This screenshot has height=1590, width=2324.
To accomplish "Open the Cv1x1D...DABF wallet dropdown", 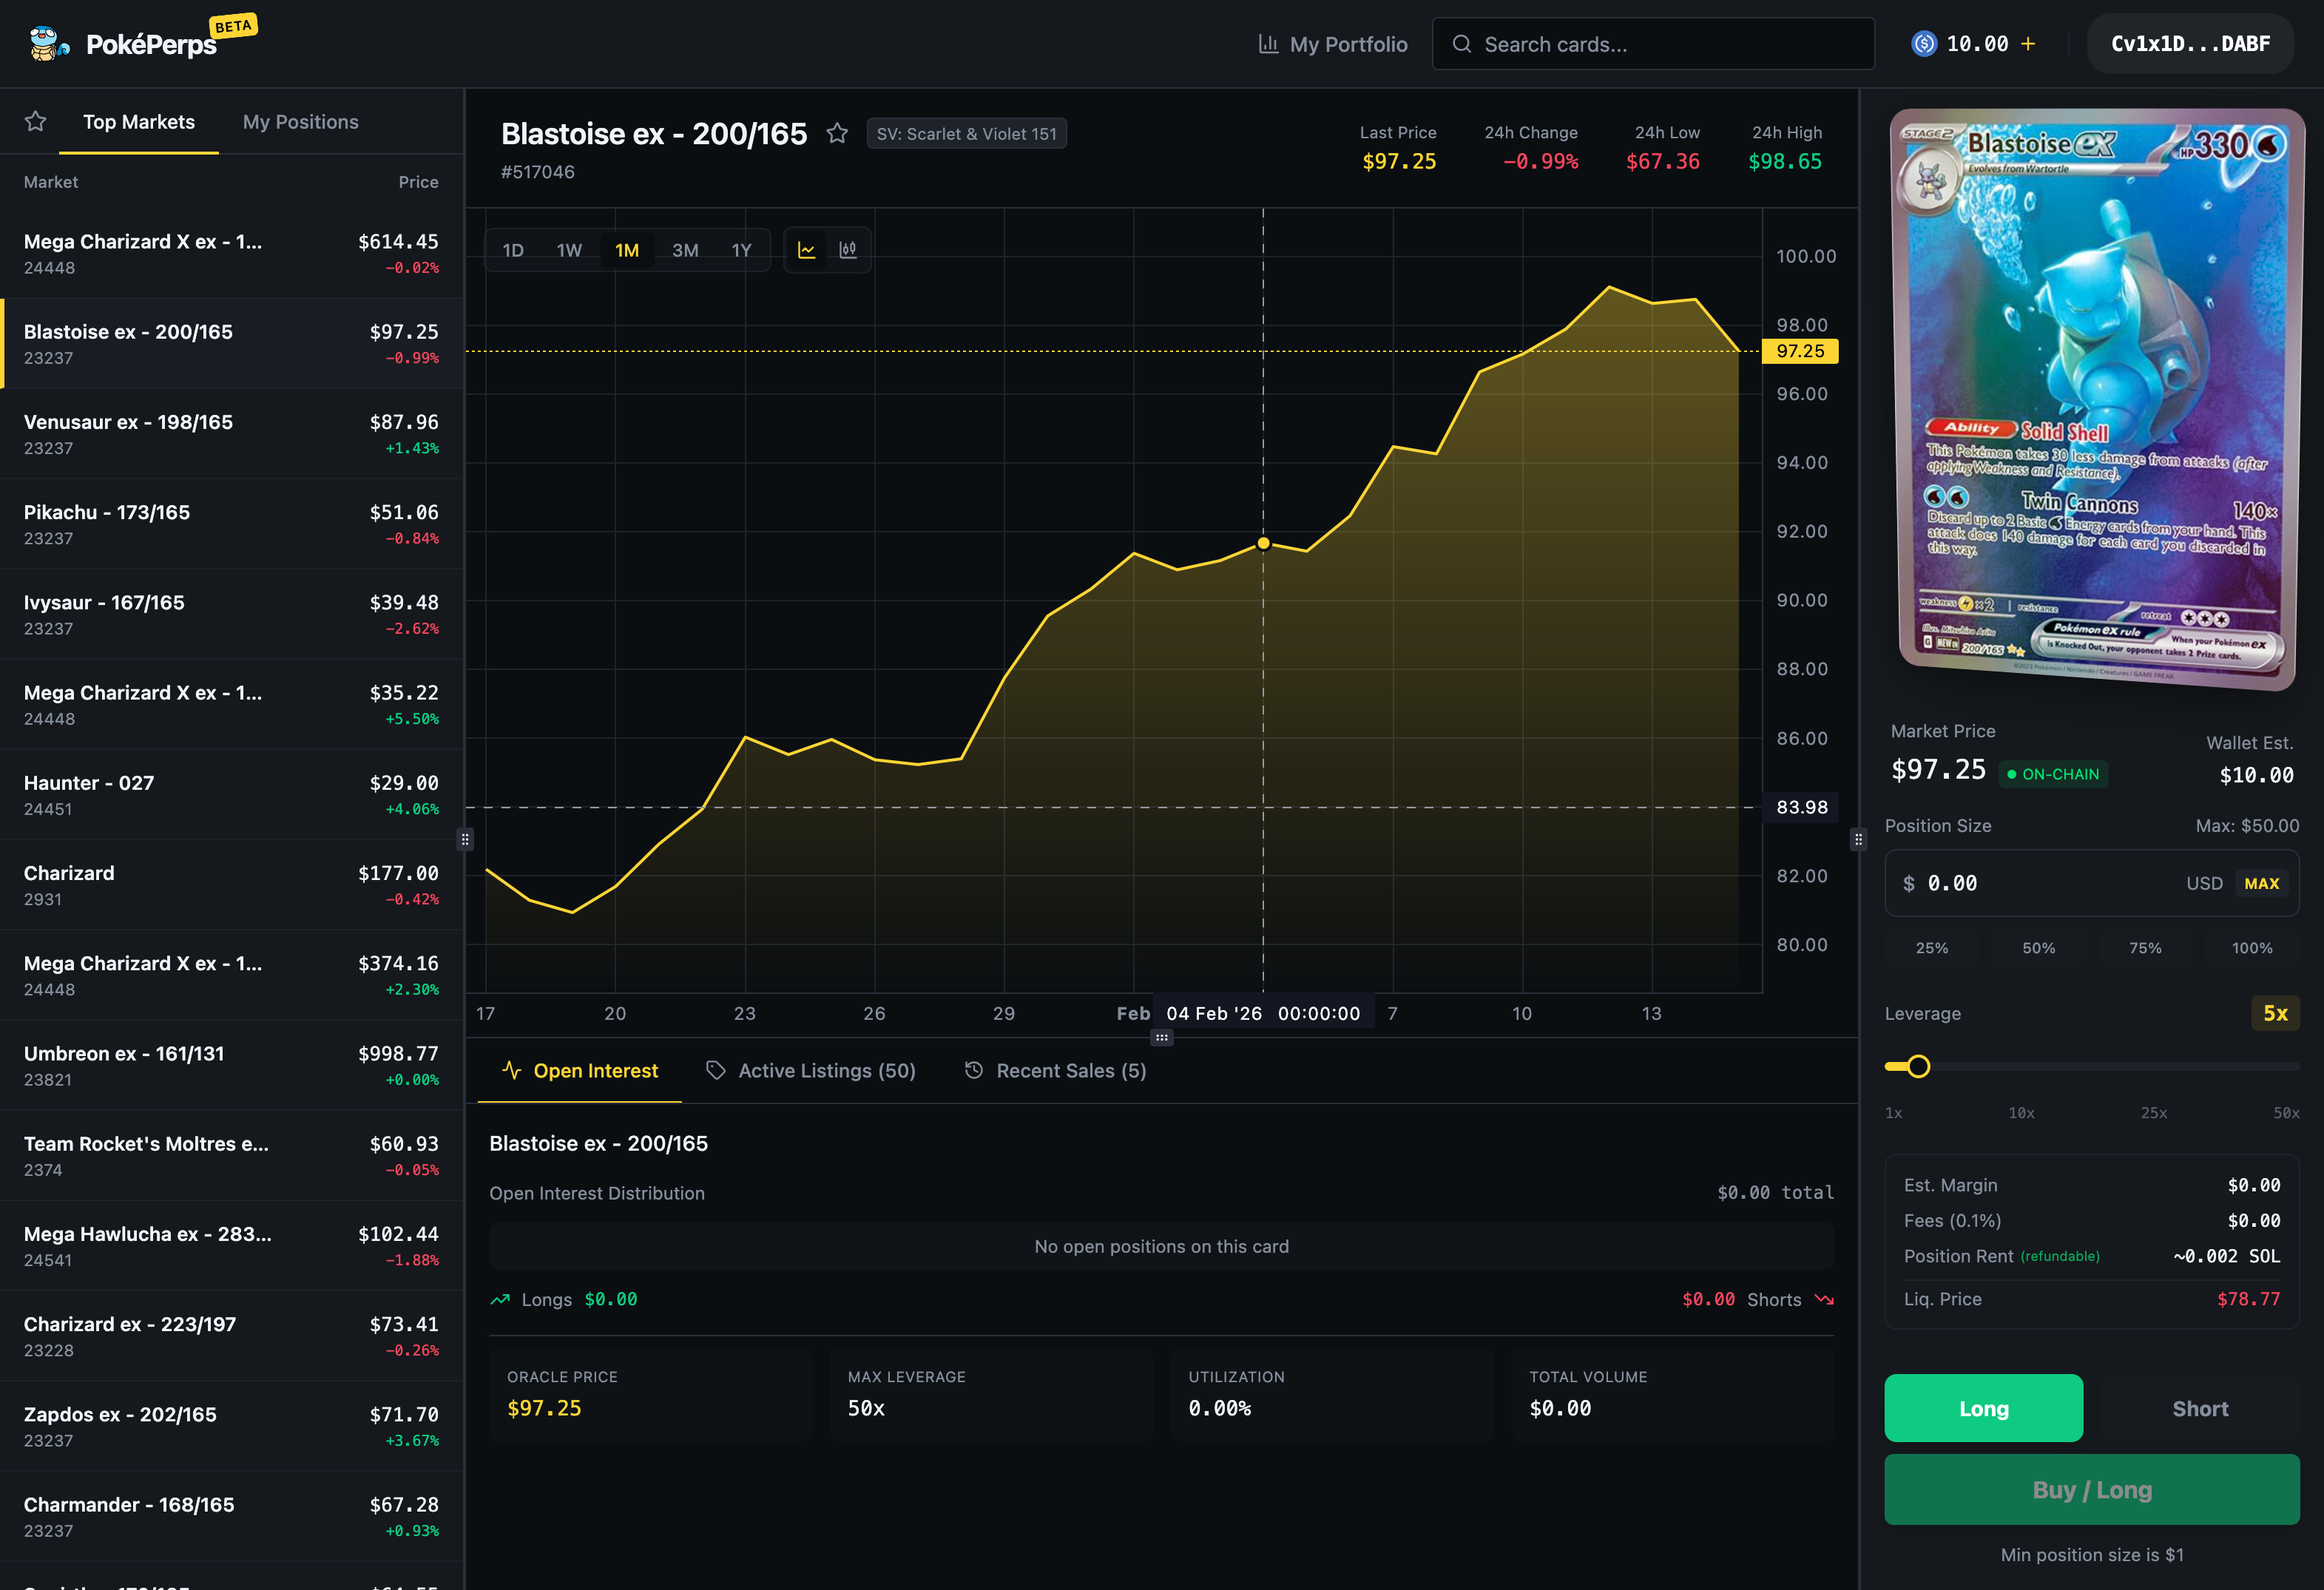I will coord(2190,43).
